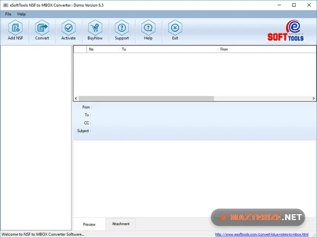Switch to the Attachment tab
This screenshot has width=317, height=238.
(120, 224)
